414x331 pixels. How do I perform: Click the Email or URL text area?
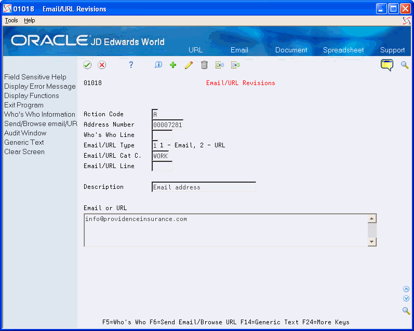pyautogui.click(x=226, y=230)
